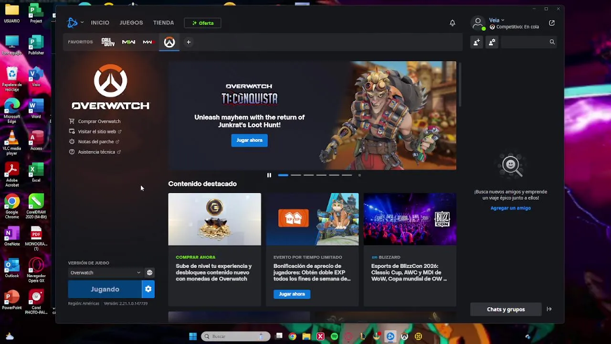Click the friends search input field
The image size is (611, 344).
[524, 42]
